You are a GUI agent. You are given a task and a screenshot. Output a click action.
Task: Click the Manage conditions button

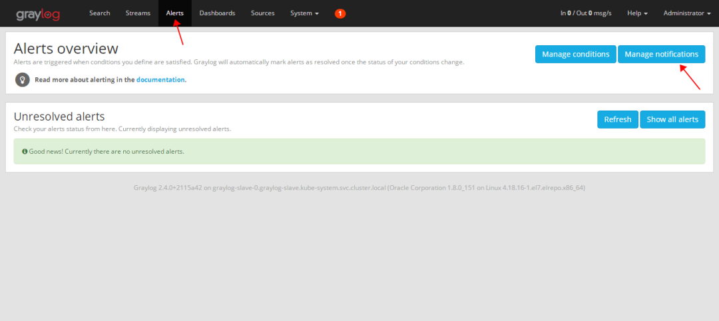[575, 54]
